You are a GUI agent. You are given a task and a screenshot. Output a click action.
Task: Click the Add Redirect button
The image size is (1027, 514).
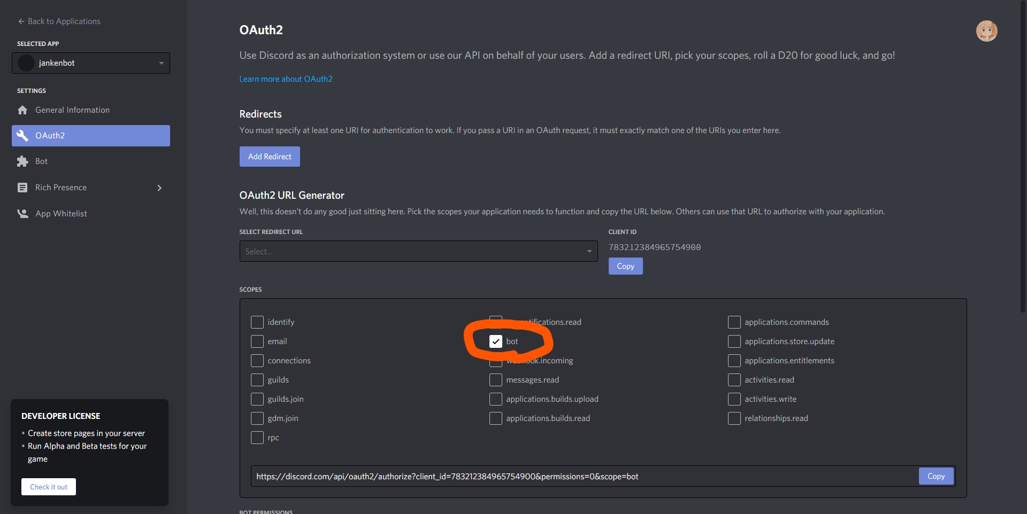[x=269, y=156]
